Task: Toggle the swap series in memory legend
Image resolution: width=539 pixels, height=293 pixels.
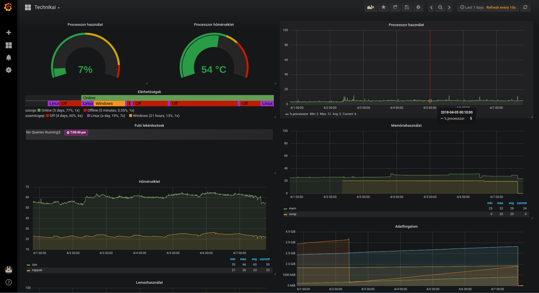Action: (x=292, y=214)
